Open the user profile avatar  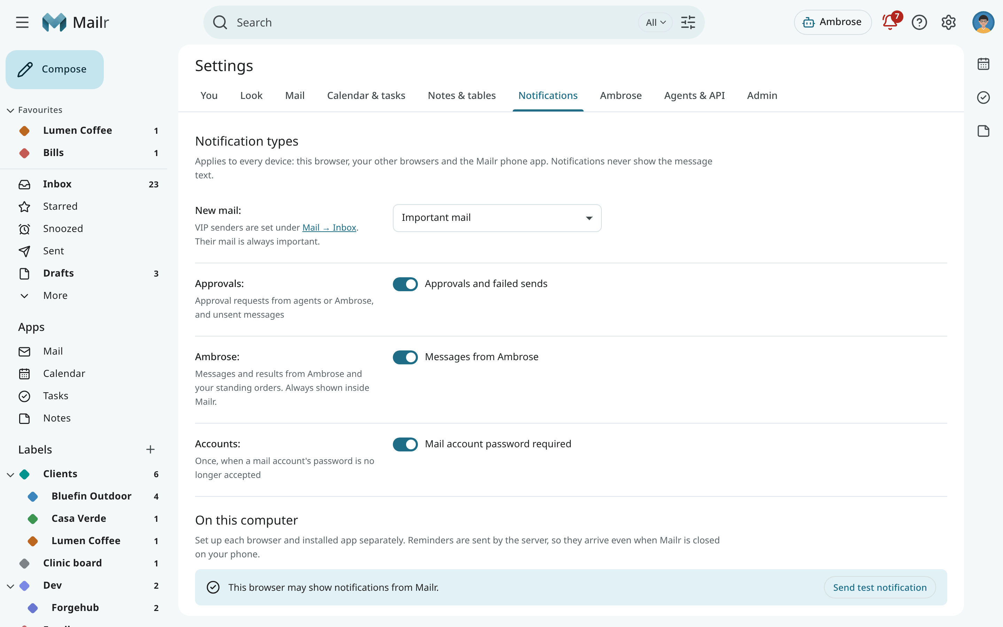click(x=983, y=22)
